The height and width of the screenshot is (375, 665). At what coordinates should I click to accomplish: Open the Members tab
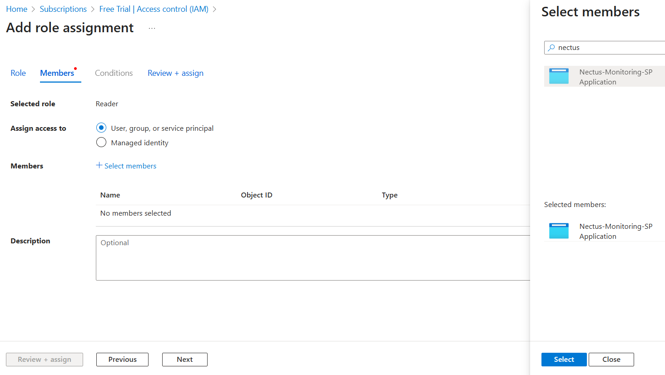(x=57, y=73)
